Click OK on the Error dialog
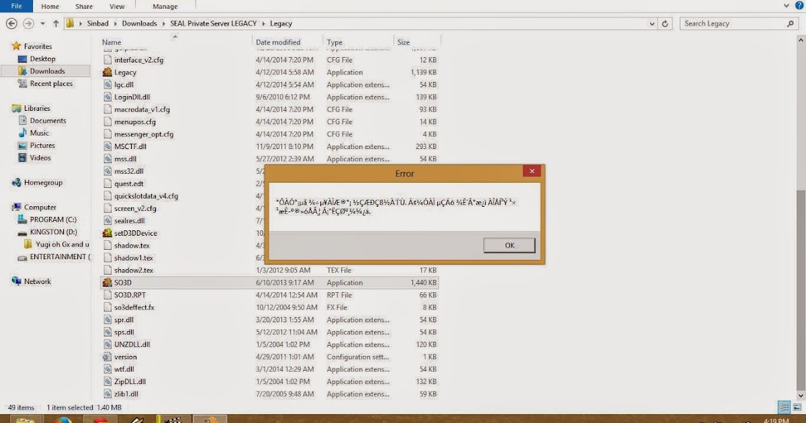Image resolution: width=806 pixels, height=423 pixels. (508, 244)
